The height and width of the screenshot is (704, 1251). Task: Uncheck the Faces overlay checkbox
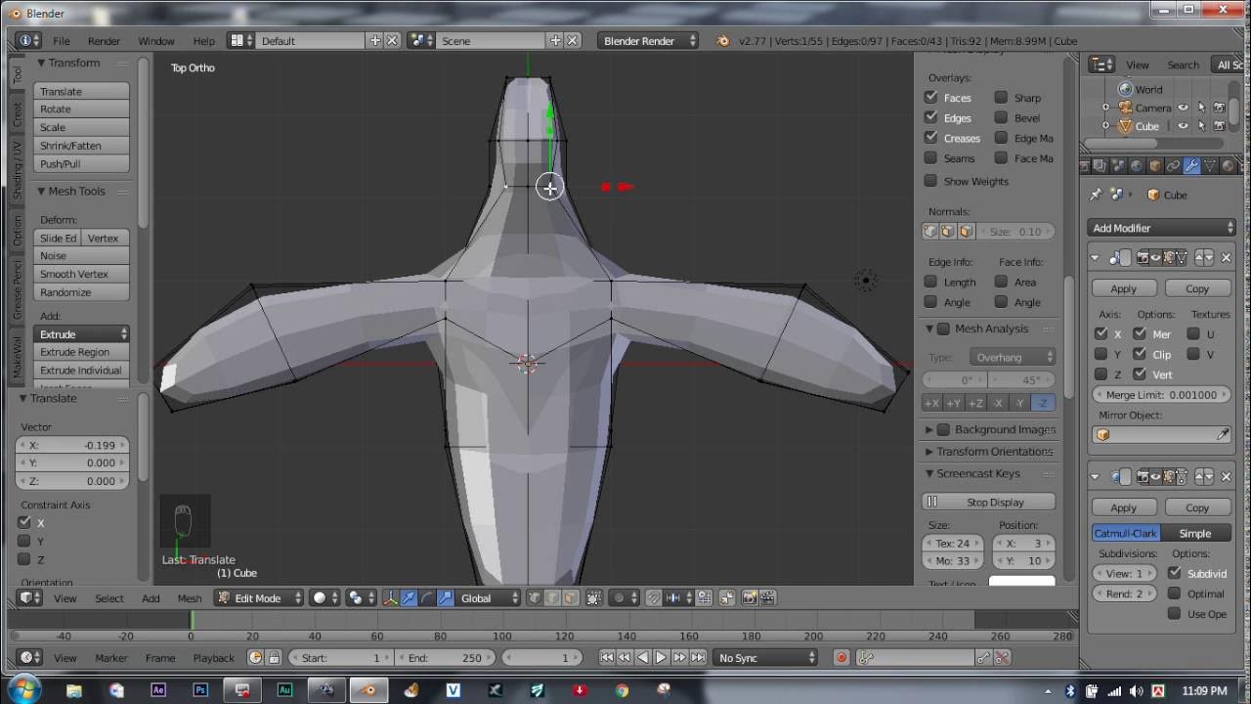point(930,98)
